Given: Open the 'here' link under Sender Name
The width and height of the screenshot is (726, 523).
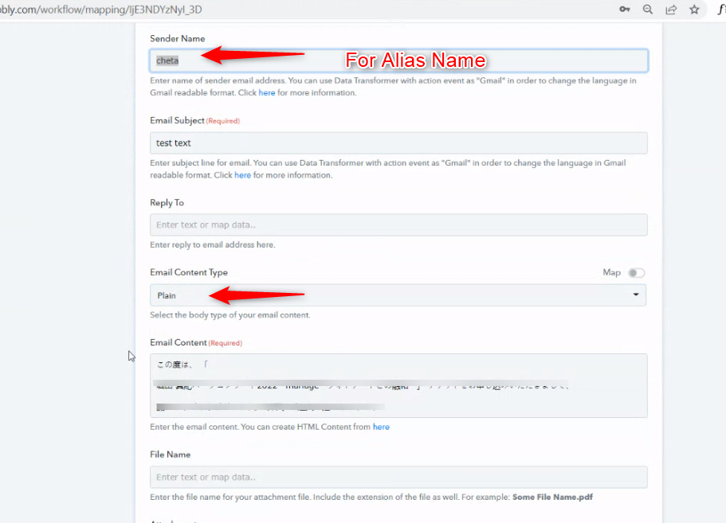Looking at the screenshot, I should click(x=267, y=93).
